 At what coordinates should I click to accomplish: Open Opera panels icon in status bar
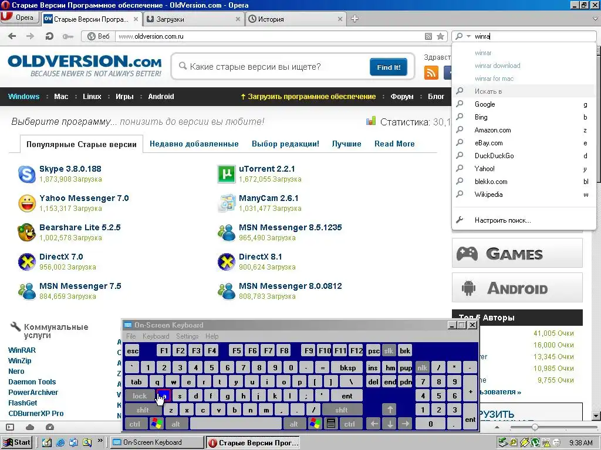point(10,427)
